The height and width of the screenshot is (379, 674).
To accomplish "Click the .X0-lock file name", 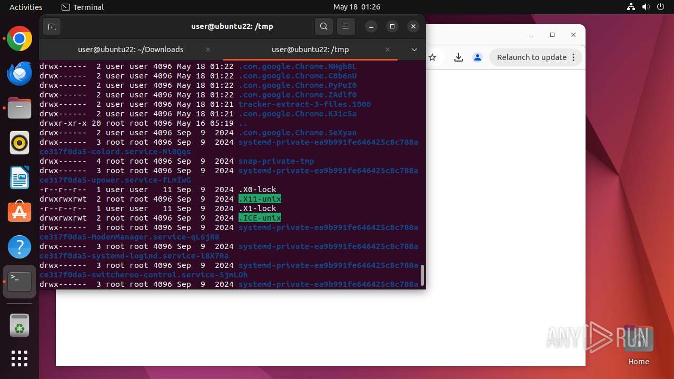I will pos(257,189).
